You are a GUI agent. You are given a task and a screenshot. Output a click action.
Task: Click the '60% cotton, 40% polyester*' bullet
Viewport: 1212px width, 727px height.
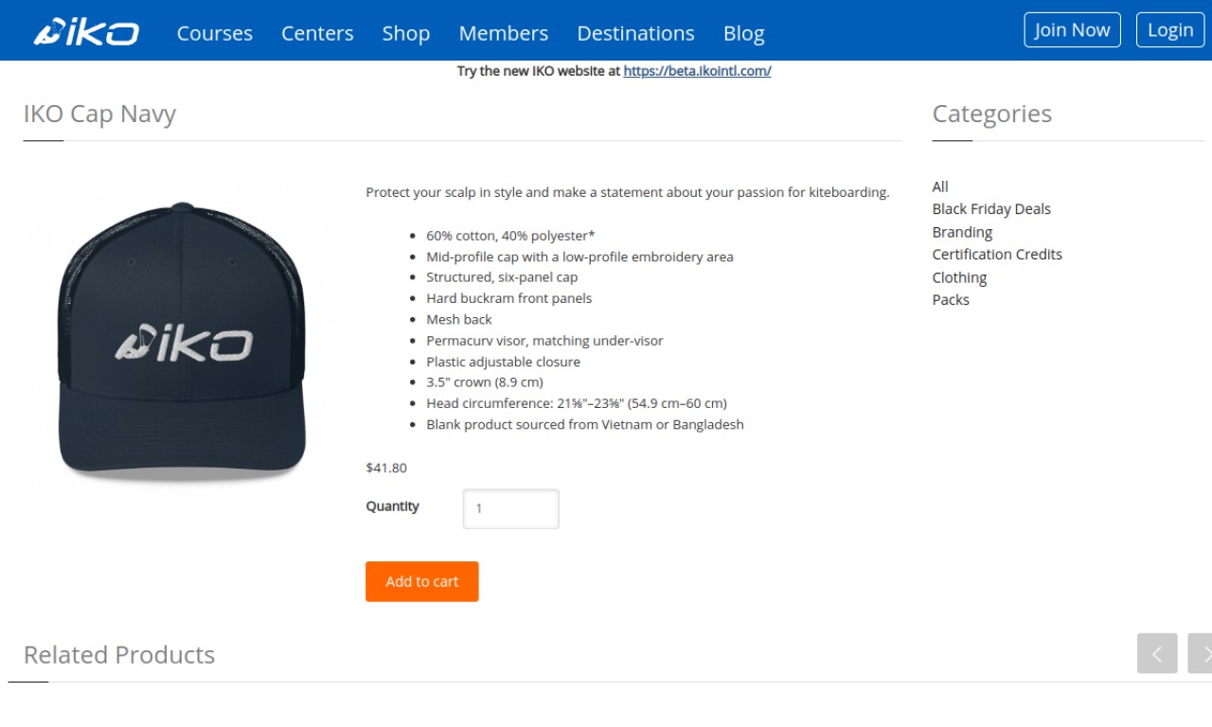[510, 236]
